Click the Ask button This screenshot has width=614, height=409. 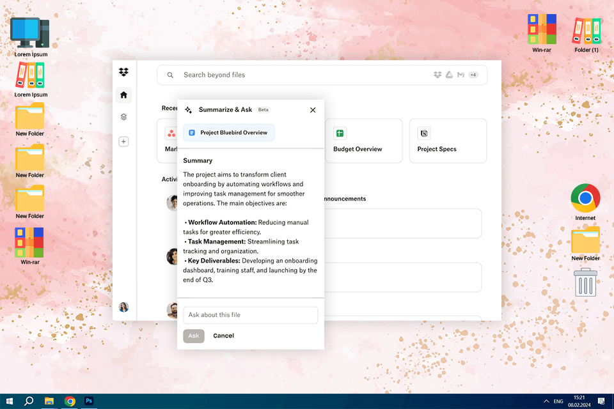click(194, 336)
